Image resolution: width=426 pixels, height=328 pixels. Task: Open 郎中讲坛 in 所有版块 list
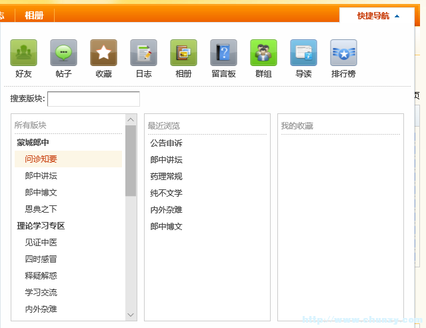[x=41, y=176]
